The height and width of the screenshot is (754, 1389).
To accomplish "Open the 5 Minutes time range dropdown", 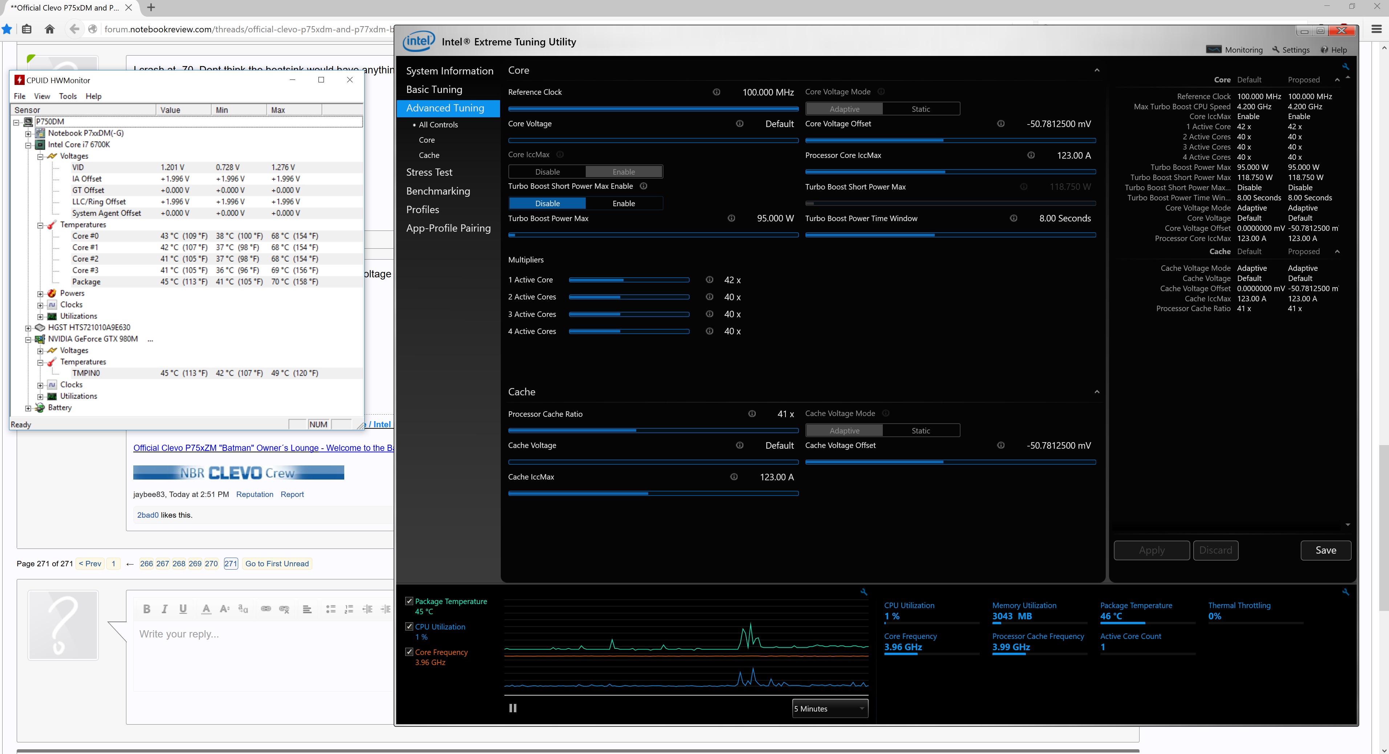I will point(830,709).
